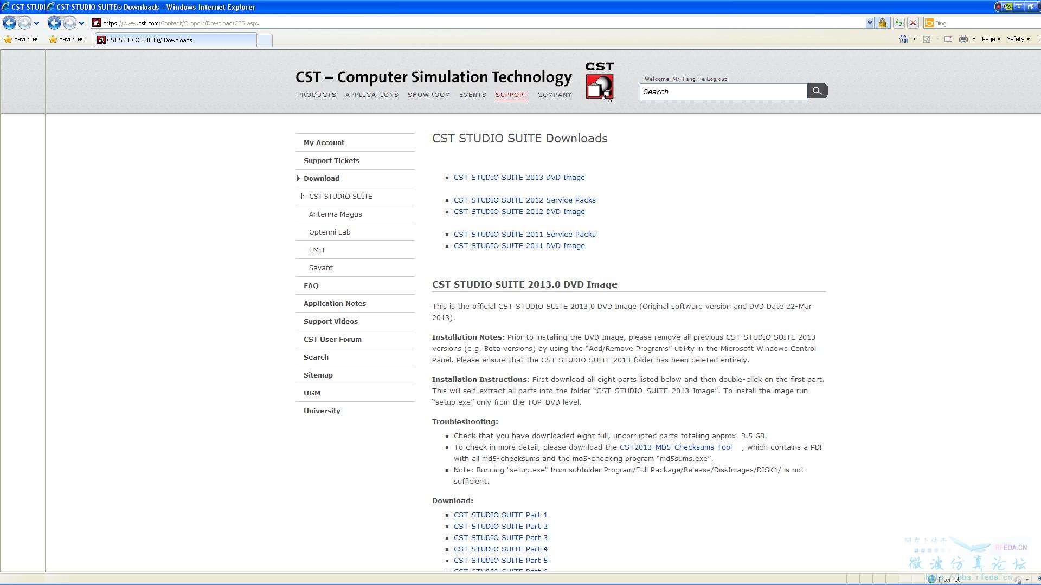Open the APPLICATIONS navigation menu

click(372, 95)
